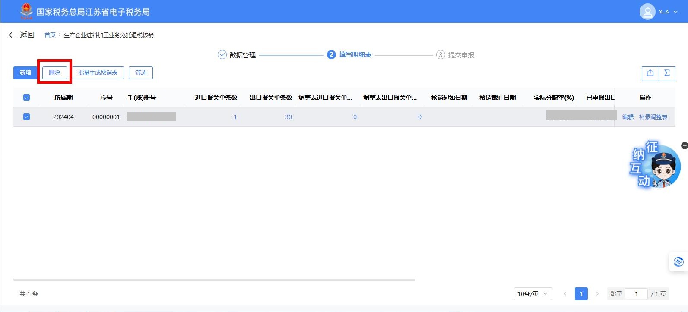688x312 pixels.
Task: Open the tax officer interaction mascot
Action: pos(655,166)
